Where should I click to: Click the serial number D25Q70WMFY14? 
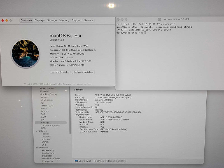(75, 65)
